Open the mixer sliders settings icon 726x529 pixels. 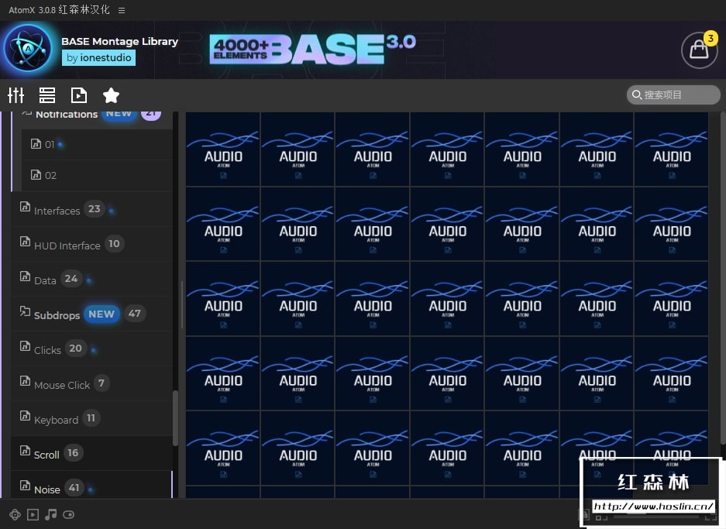coord(15,95)
